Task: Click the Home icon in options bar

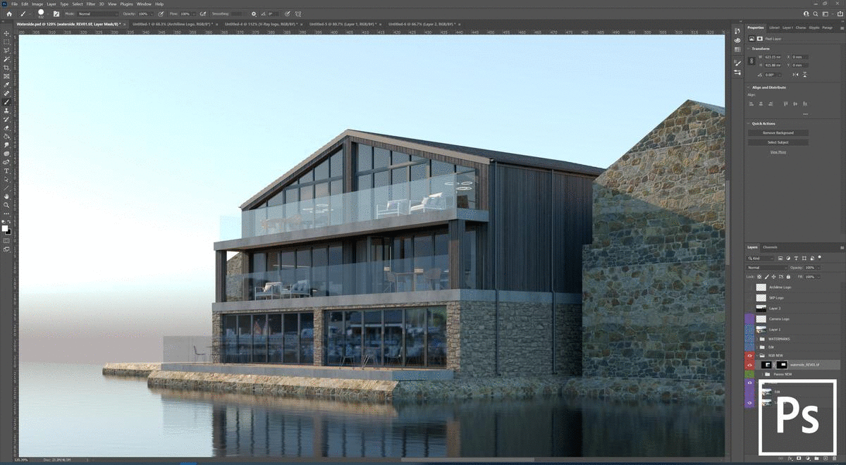Action: pyautogui.click(x=9, y=13)
